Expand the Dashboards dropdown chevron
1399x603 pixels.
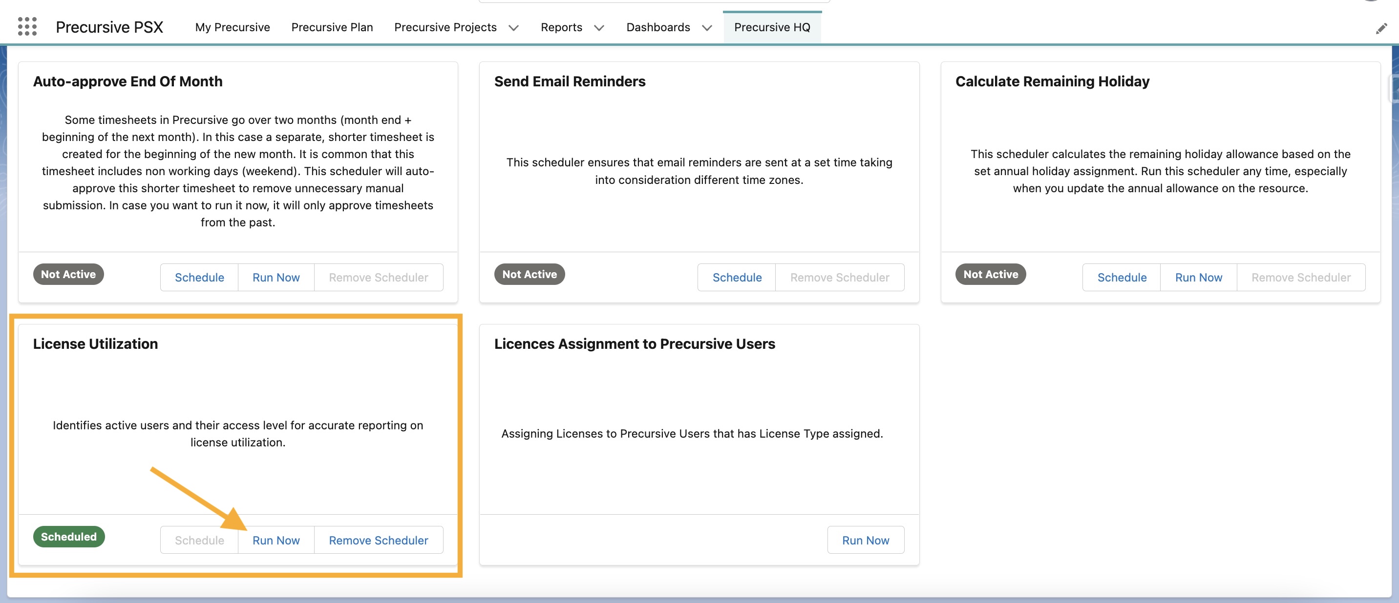[706, 28]
